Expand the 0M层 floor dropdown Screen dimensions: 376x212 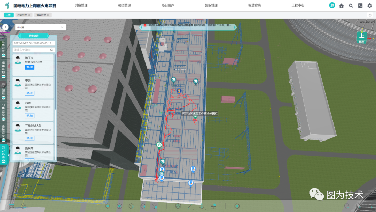click(x=41, y=27)
